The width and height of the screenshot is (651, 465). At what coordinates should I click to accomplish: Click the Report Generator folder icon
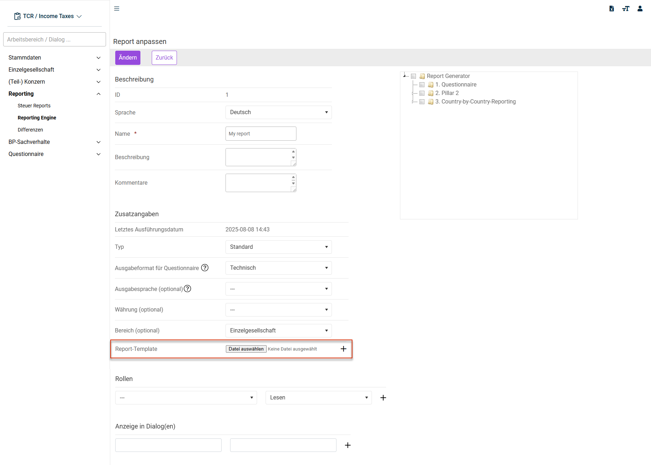[422, 76]
